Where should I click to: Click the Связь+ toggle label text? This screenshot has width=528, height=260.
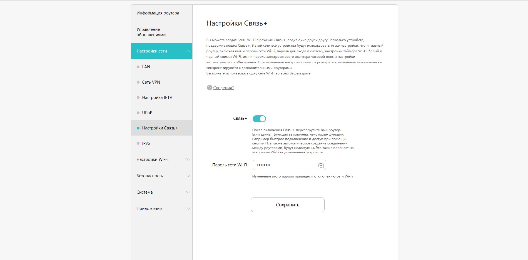pyautogui.click(x=240, y=118)
